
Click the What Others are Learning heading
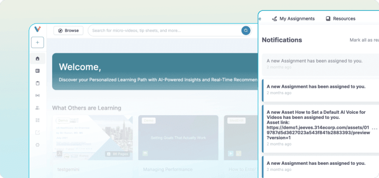pos(87,108)
